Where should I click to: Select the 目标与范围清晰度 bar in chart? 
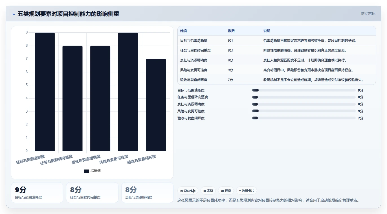tap(45, 92)
